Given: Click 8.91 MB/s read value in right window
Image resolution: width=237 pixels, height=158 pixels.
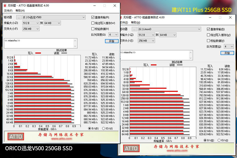Looking at the screenshot, I should (225, 69).
